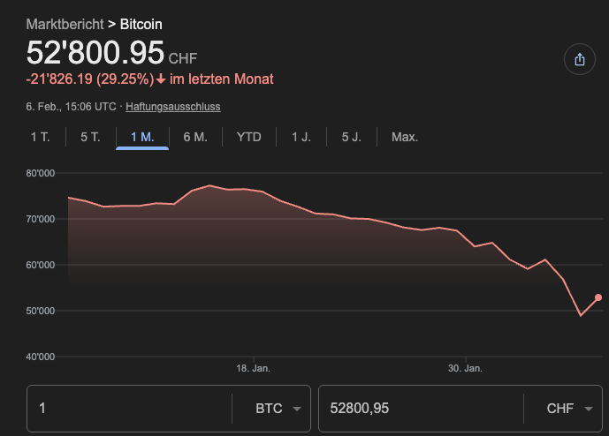Switch to the 1 J. range tab
The height and width of the screenshot is (436, 609).
click(x=301, y=137)
